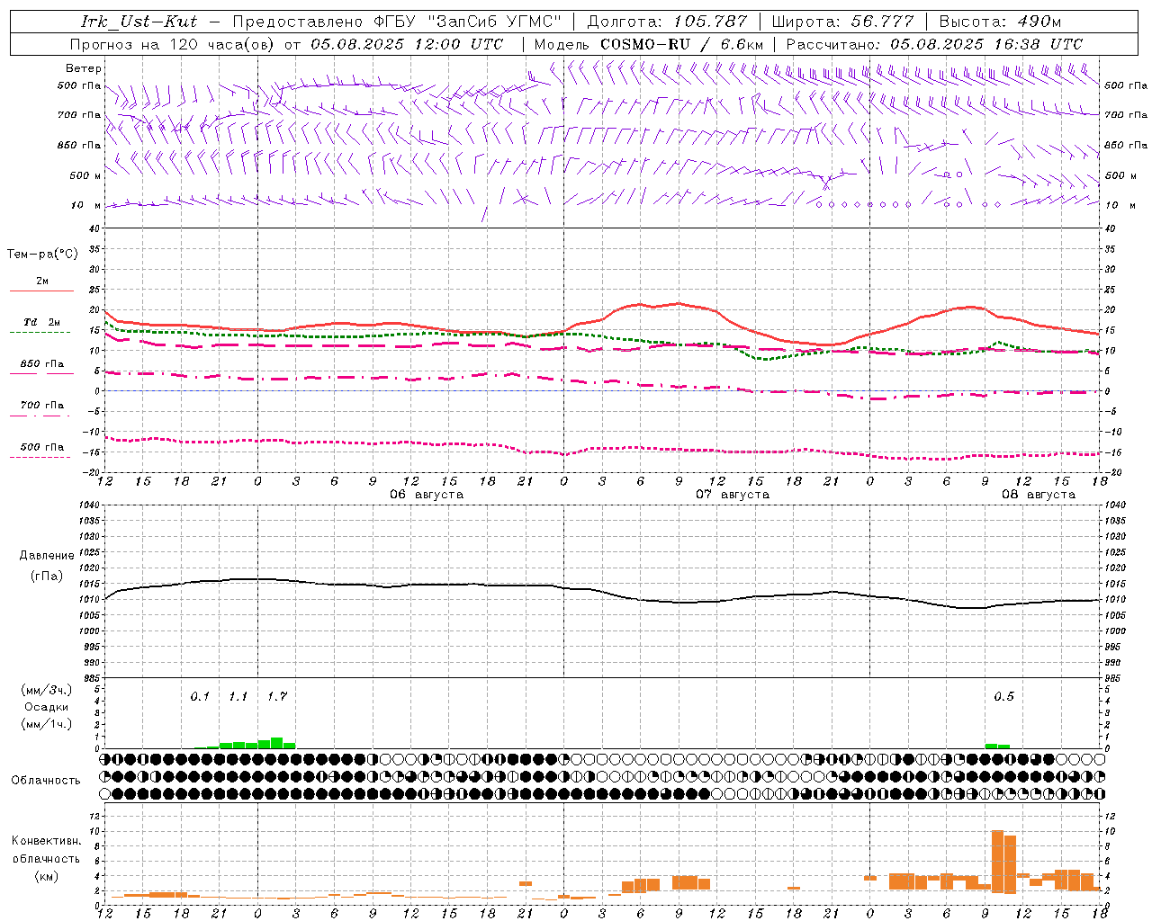The image size is (1152, 921).
Task: Click the Долгота: 105.787 value
Action: pos(667,22)
